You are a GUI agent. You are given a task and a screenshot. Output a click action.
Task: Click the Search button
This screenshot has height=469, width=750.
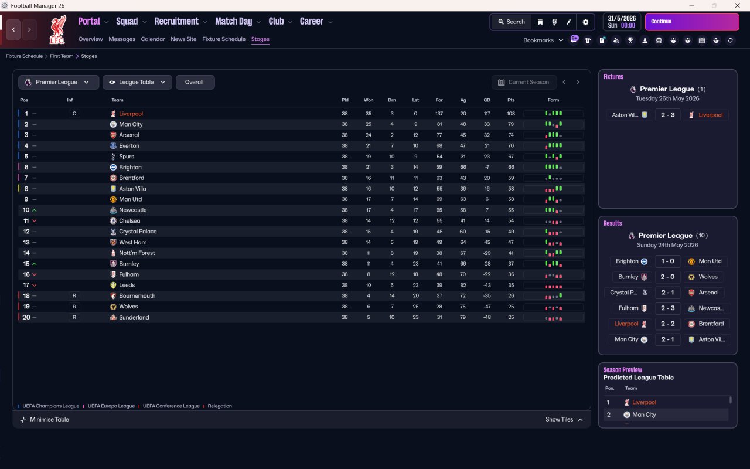tap(512, 22)
